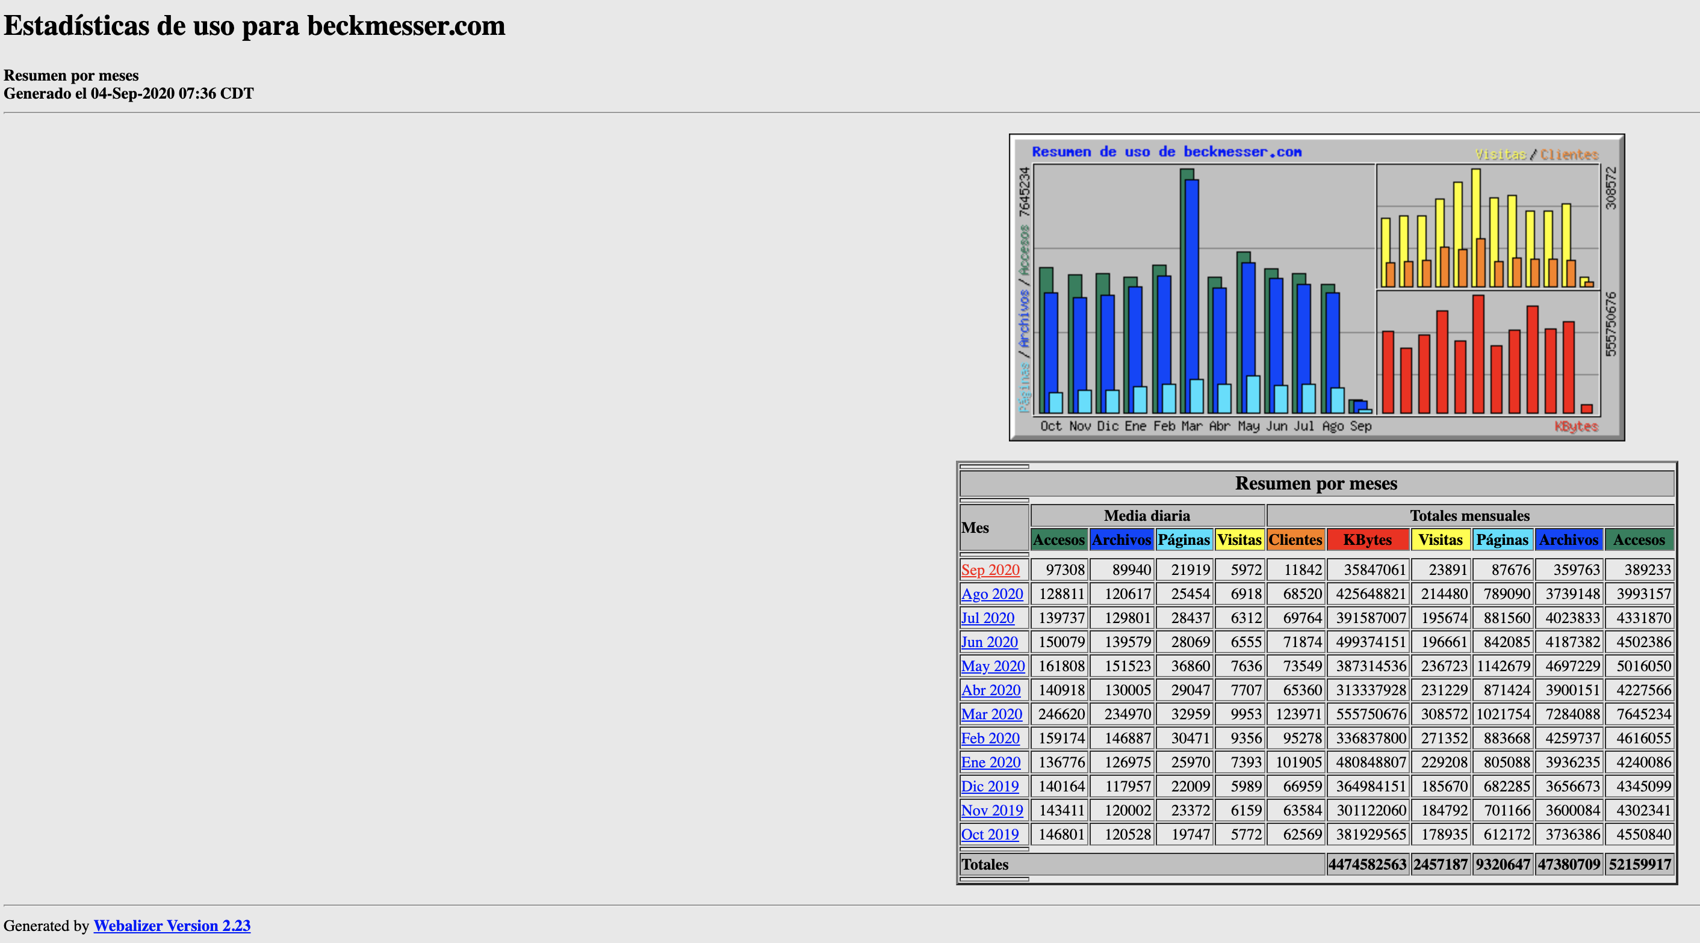Screen dimensions: 1700x943
Task: Click the red KBytes column header
Action: point(1367,540)
